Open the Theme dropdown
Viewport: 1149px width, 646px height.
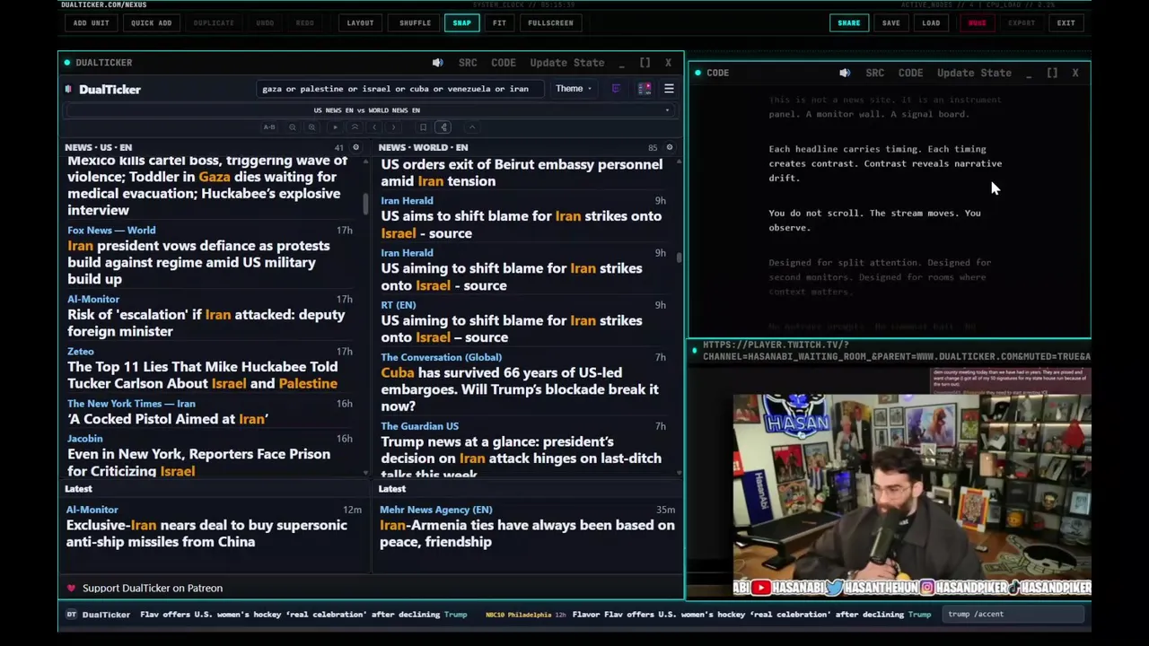pyautogui.click(x=574, y=89)
